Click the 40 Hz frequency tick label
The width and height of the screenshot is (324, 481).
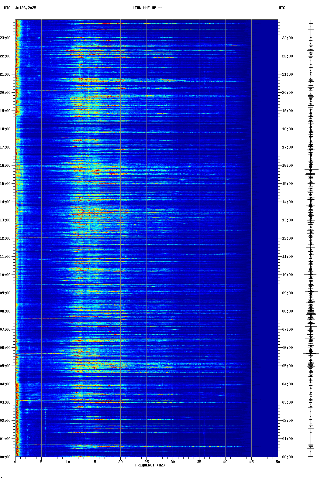(225, 462)
